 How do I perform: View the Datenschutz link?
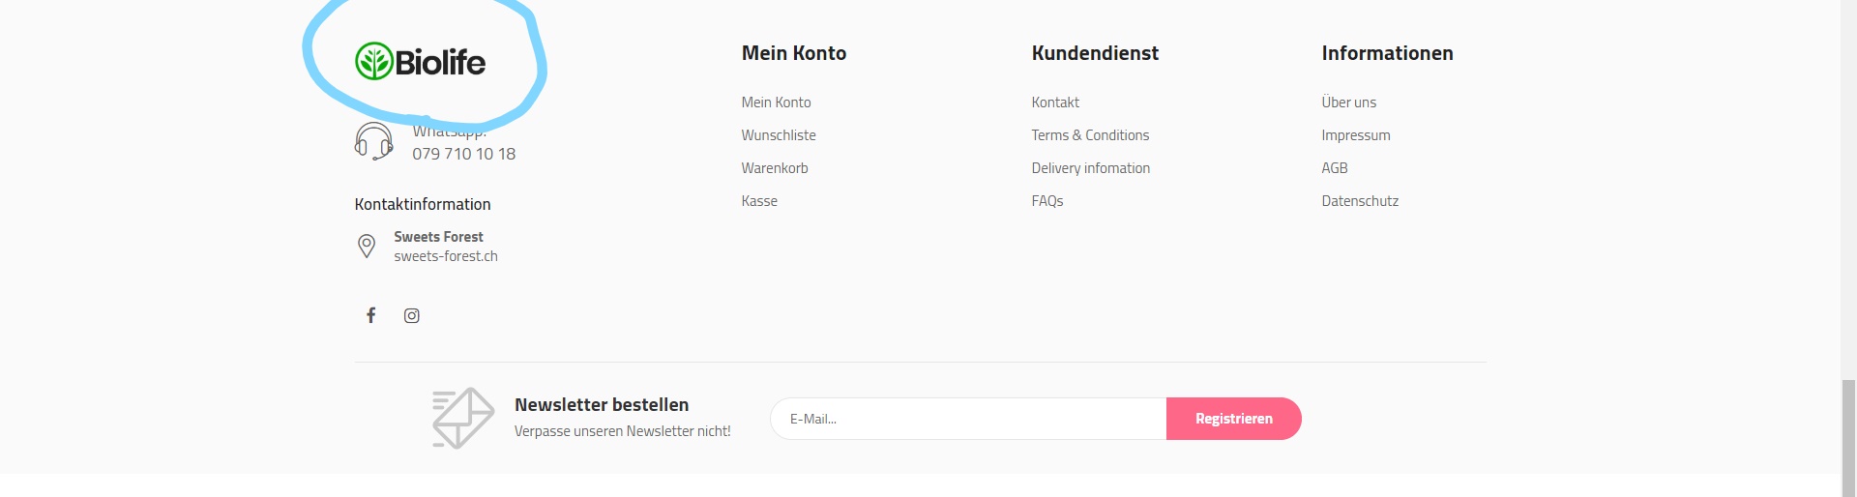click(1360, 201)
